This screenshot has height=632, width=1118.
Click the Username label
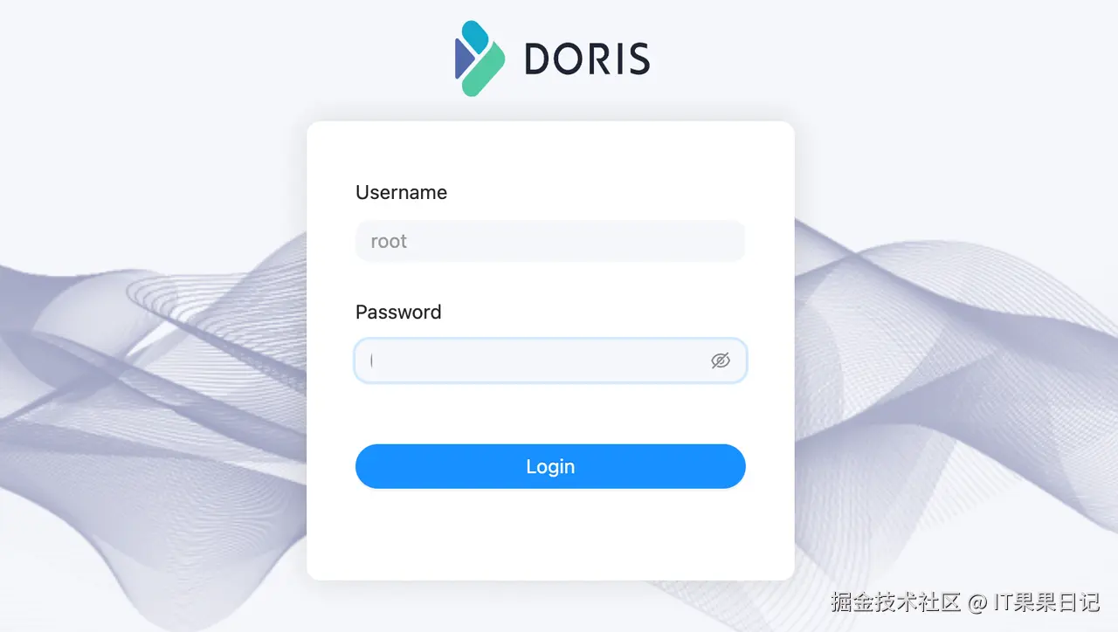click(x=401, y=192)
